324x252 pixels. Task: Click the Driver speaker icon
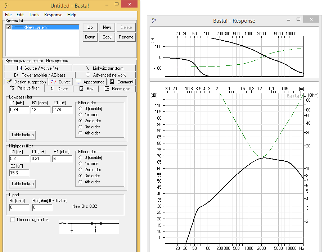coord(52,88)
